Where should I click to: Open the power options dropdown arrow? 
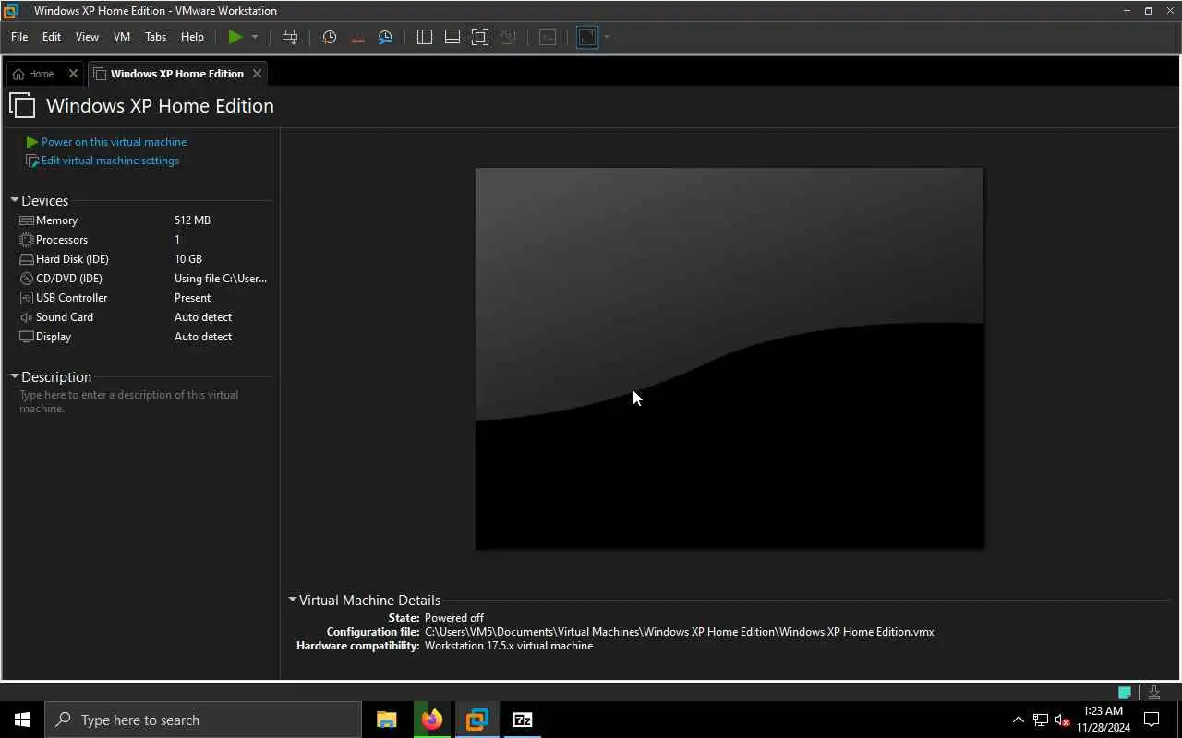click(255, 37)
